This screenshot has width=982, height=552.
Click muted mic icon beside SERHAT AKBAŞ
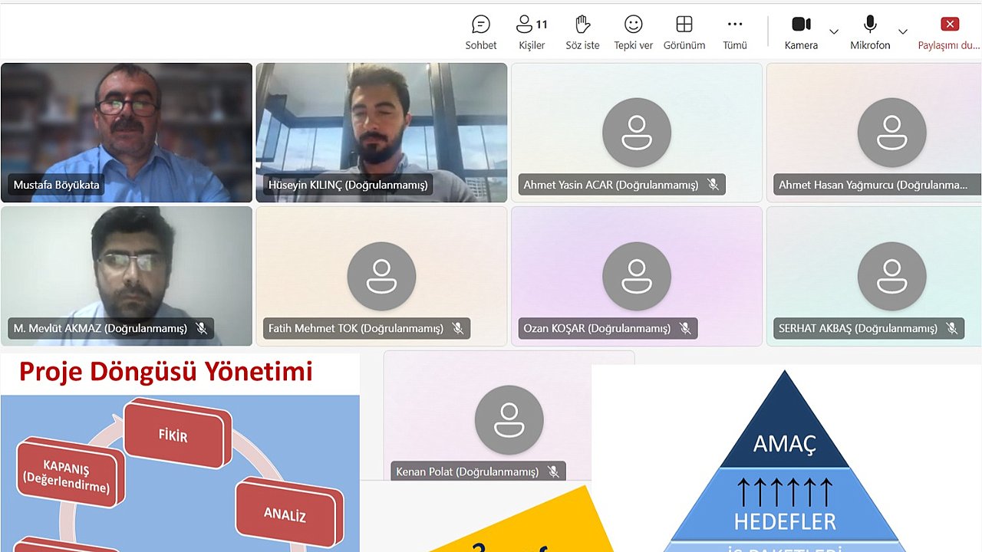coord(951,328)
